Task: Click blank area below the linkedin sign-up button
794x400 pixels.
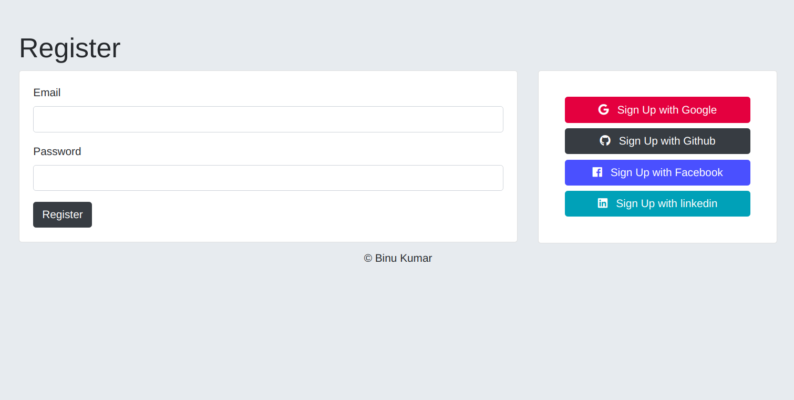Action: [657, 230]
